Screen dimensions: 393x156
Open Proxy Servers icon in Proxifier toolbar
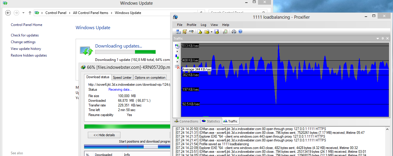(x=178, y=31)
